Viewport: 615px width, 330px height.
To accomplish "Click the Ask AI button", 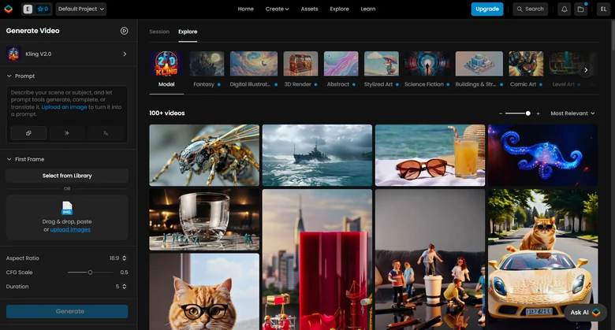I will coord(585,313).
